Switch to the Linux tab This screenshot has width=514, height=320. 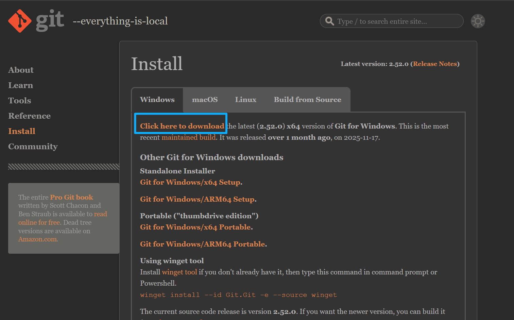click(245, 100)
